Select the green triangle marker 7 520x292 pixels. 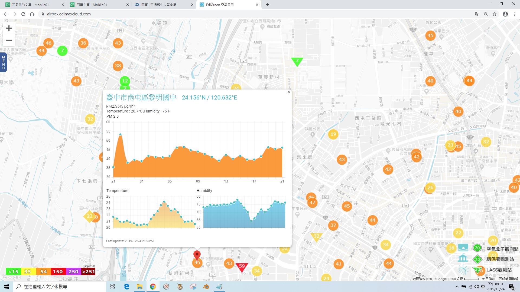point(297,62)
